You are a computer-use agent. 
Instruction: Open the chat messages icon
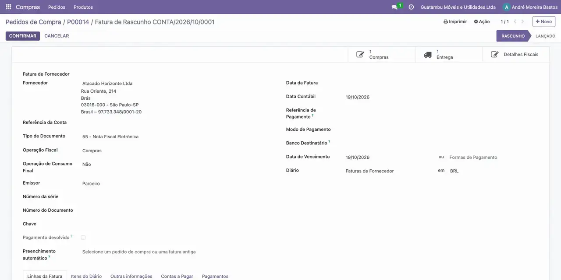pyautogui.click(x=394, y=7)
